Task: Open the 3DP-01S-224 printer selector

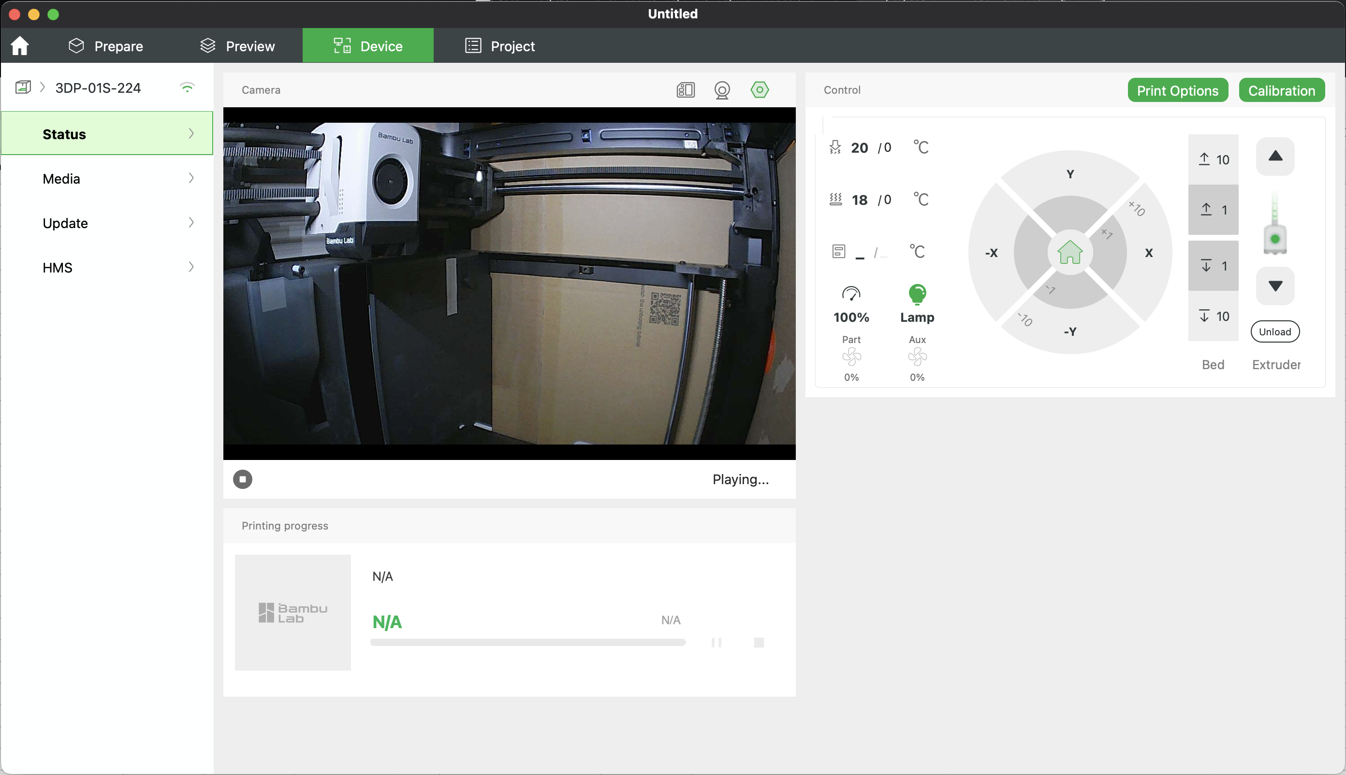Action: [98, 88]
